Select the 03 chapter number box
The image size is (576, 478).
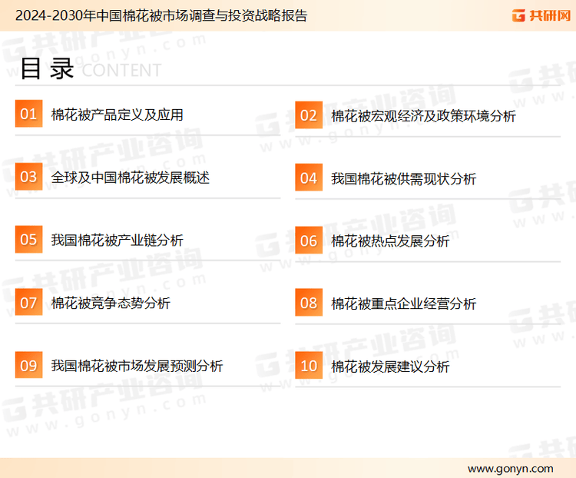coord(28,178)
